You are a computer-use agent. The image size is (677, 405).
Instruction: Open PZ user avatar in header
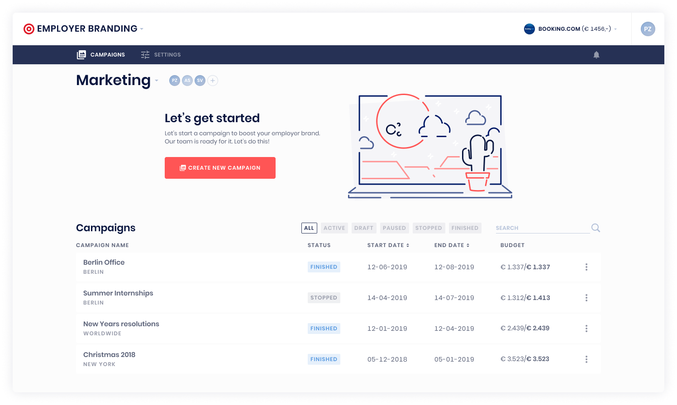[x=648, y=29]
